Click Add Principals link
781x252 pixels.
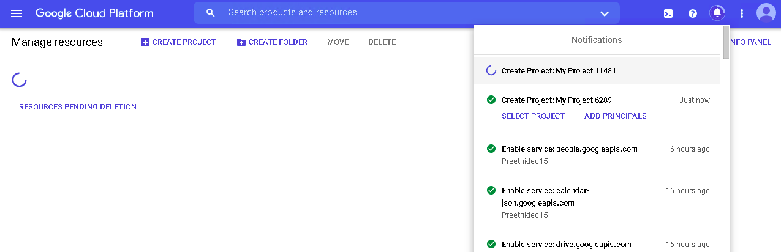pyautogui.click(x=616, y=116)
